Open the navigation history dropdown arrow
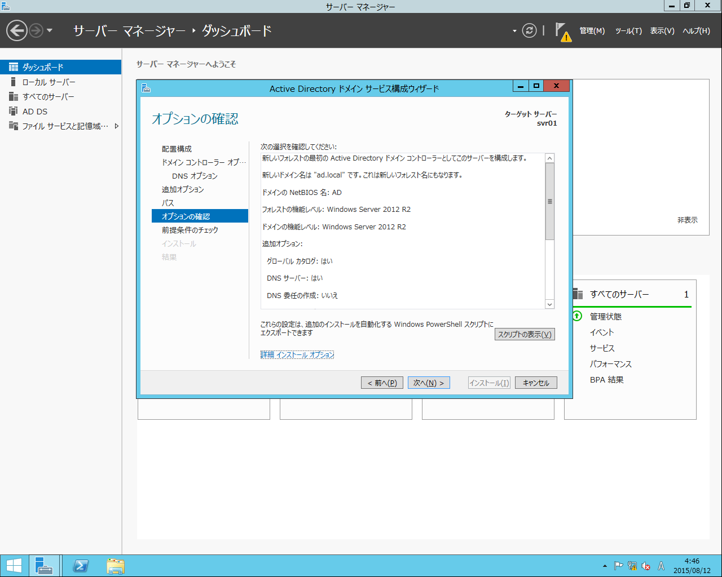The width and height of the screenshot is (722, 577). tap(50, 30)
